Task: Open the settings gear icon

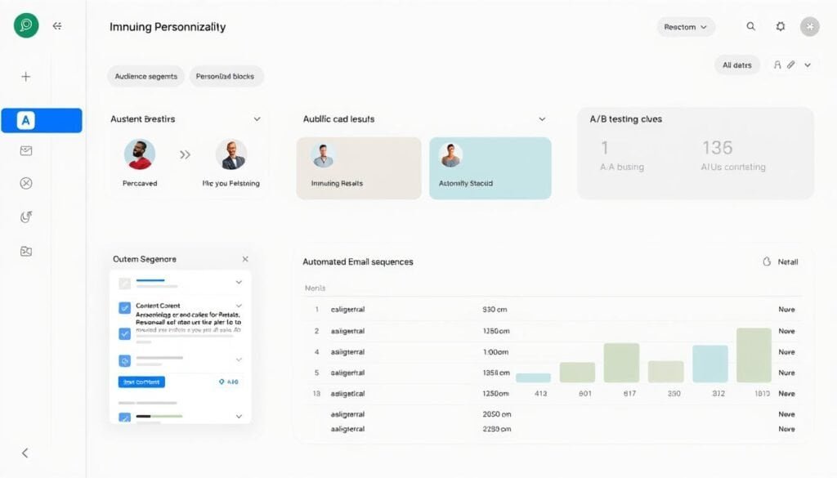Action: pyautogui.click(x=781, y=25)
